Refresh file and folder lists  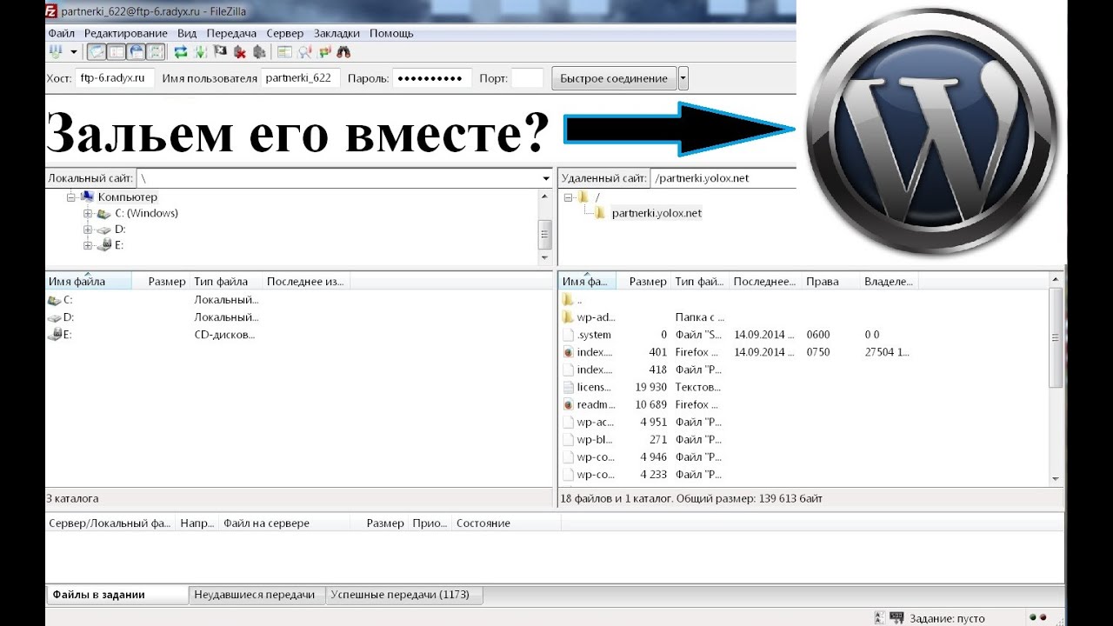click(181, 52)
